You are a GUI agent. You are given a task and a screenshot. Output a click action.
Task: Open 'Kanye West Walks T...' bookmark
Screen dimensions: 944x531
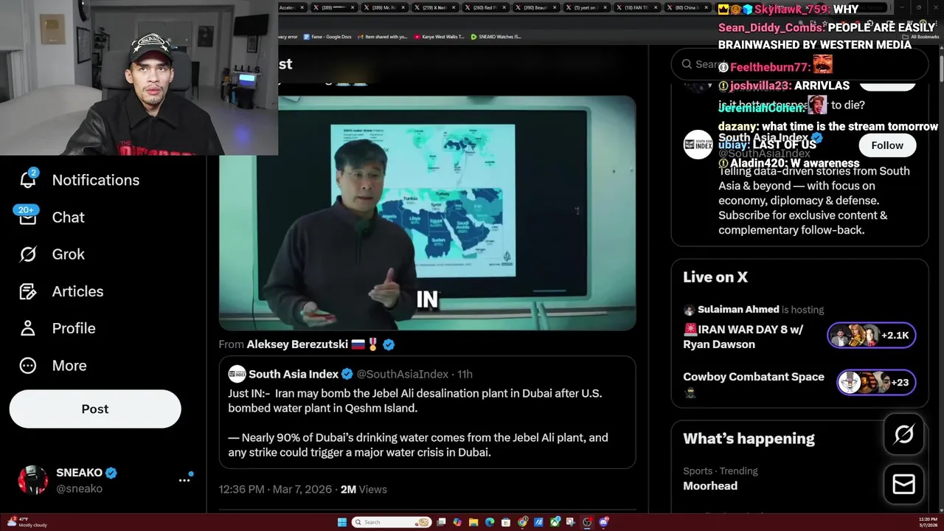click(x=440, y=36)
